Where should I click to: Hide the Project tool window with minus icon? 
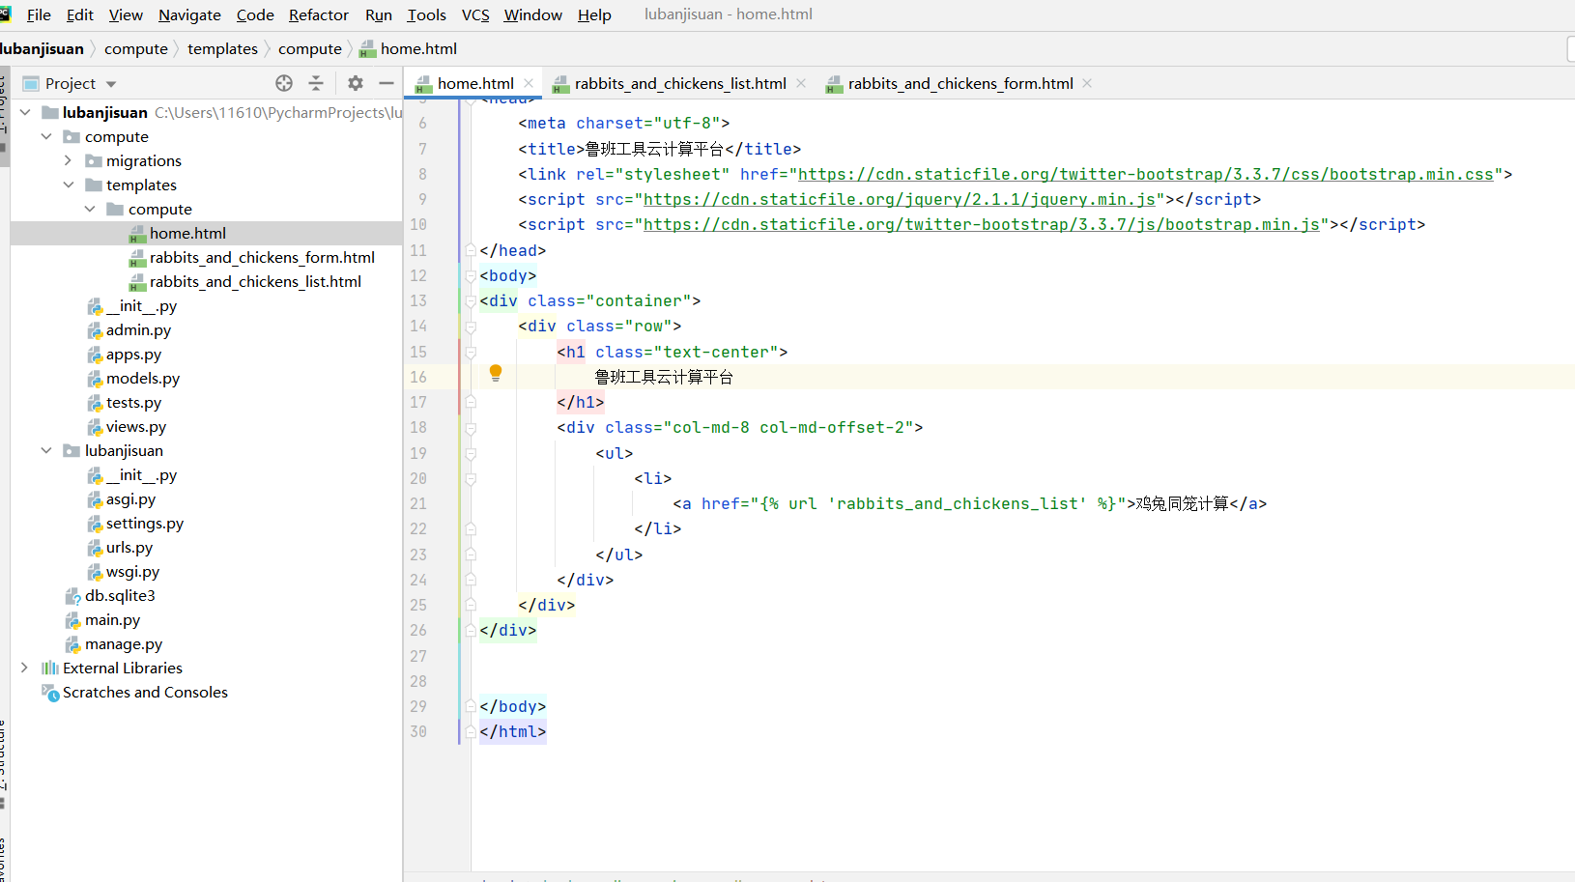387,83
